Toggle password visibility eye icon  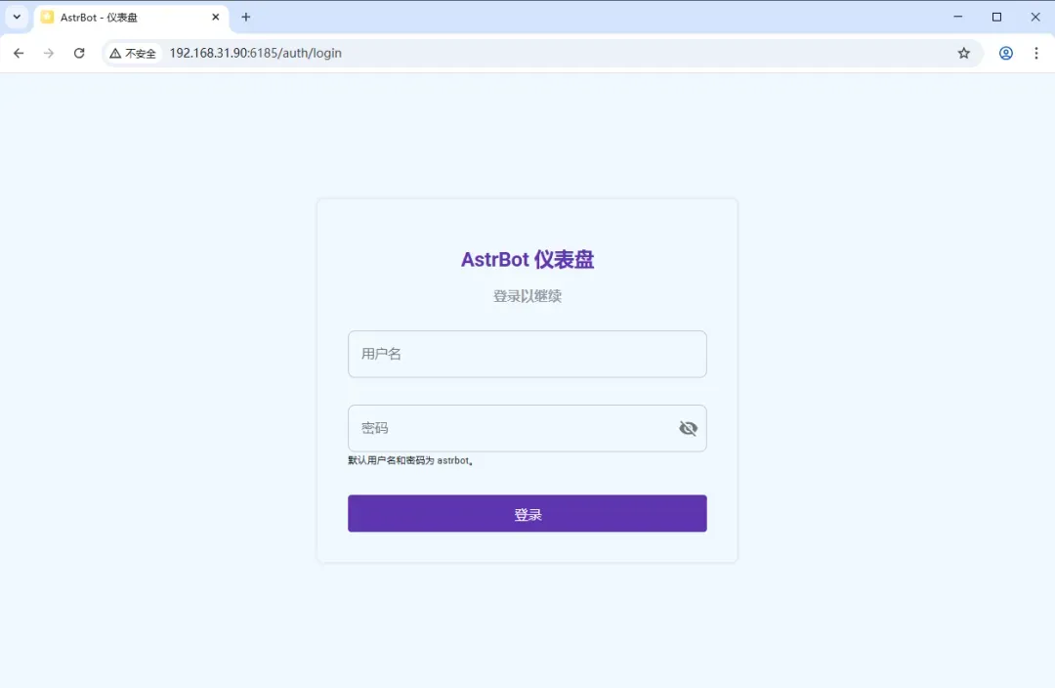pyautogui.click(x=688, y=428)
